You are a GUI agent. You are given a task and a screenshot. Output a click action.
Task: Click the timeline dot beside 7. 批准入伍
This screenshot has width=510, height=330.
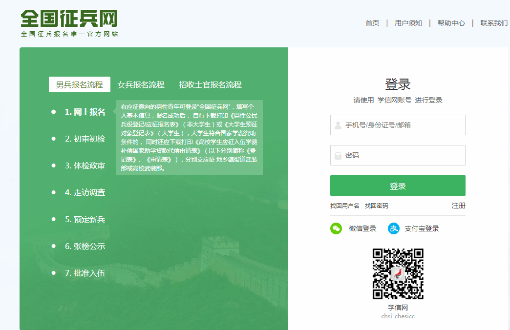pyautogui.click(x=54, y=273)
